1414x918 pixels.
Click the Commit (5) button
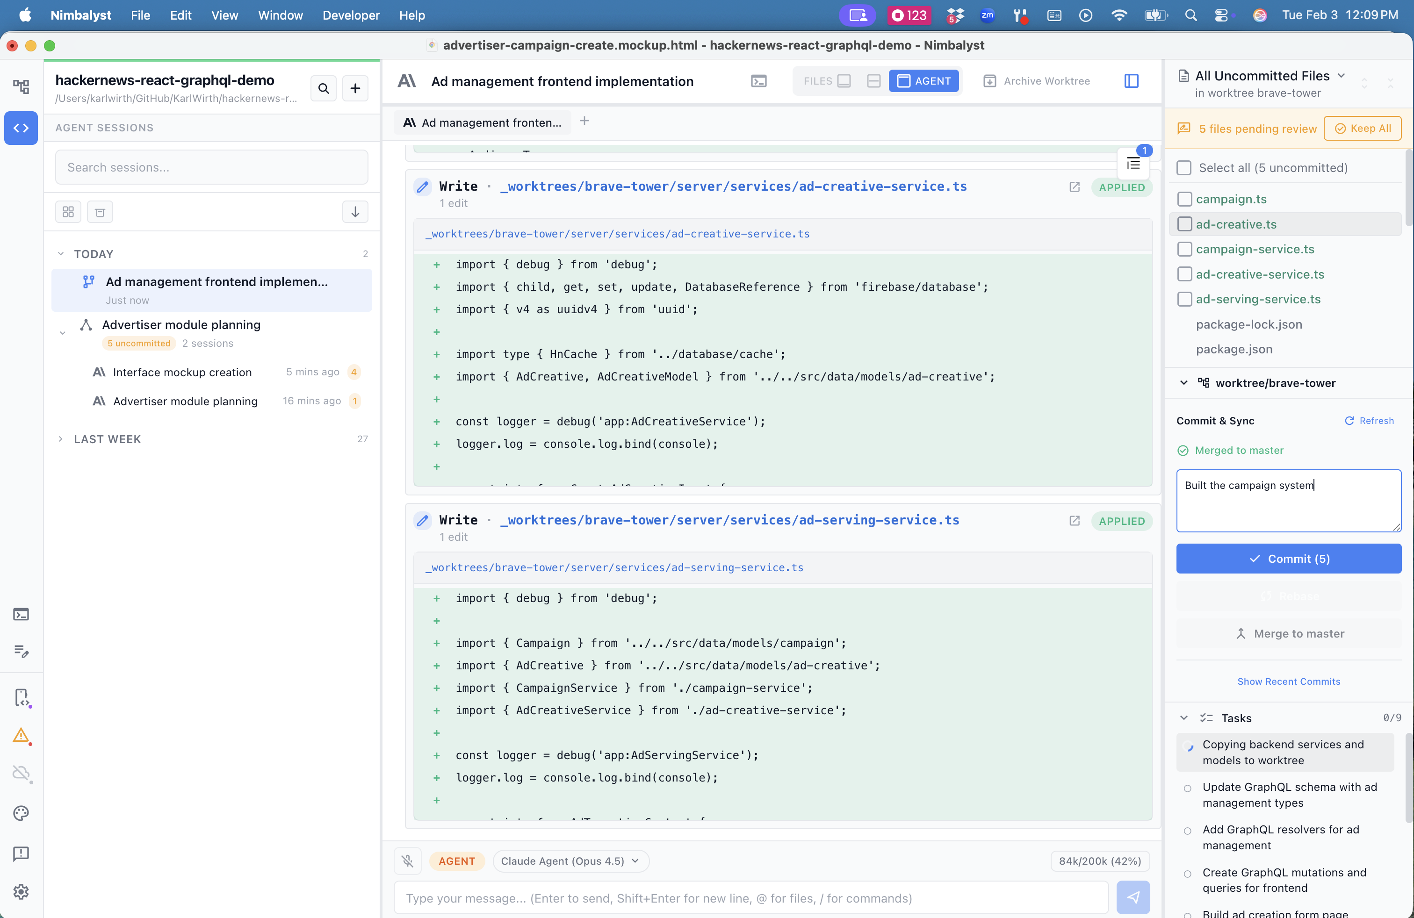(1289, 559)
